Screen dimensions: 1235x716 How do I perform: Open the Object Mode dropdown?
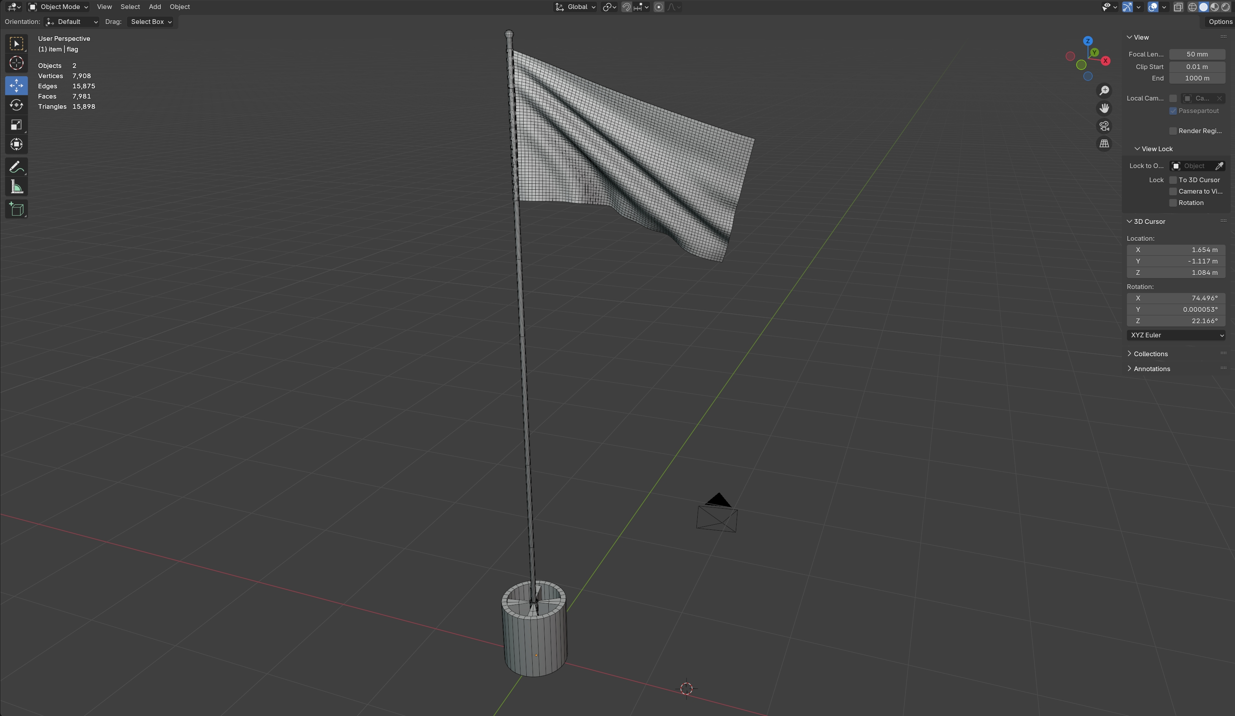(x=58, y=7)
